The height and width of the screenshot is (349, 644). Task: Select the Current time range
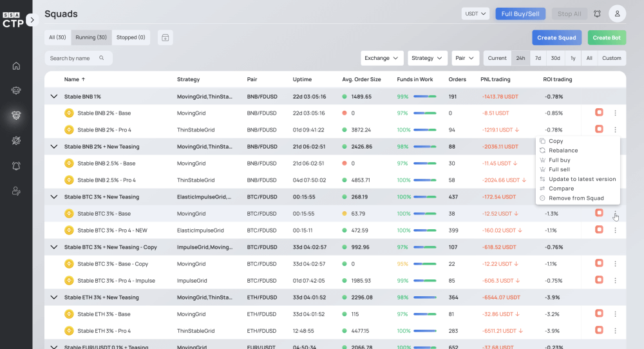(x=497, y=58)
